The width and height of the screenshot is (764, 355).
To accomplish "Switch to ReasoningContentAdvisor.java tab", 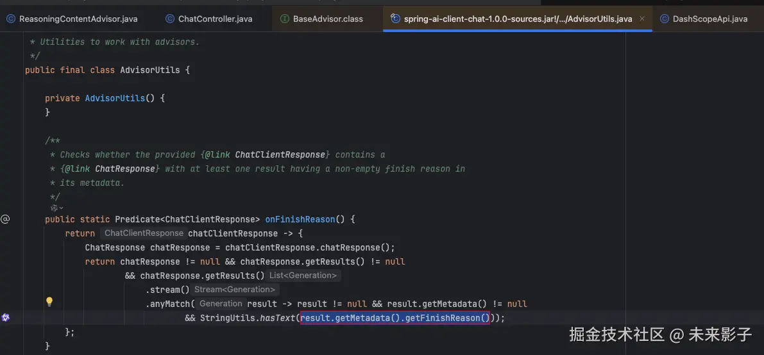I will point(72,19).
